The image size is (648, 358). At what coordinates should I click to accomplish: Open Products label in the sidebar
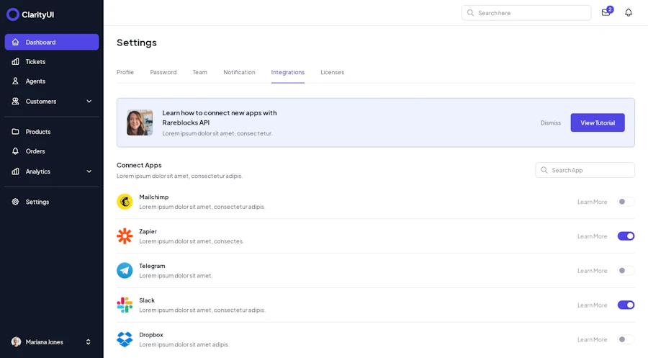[x=38, y=132]
